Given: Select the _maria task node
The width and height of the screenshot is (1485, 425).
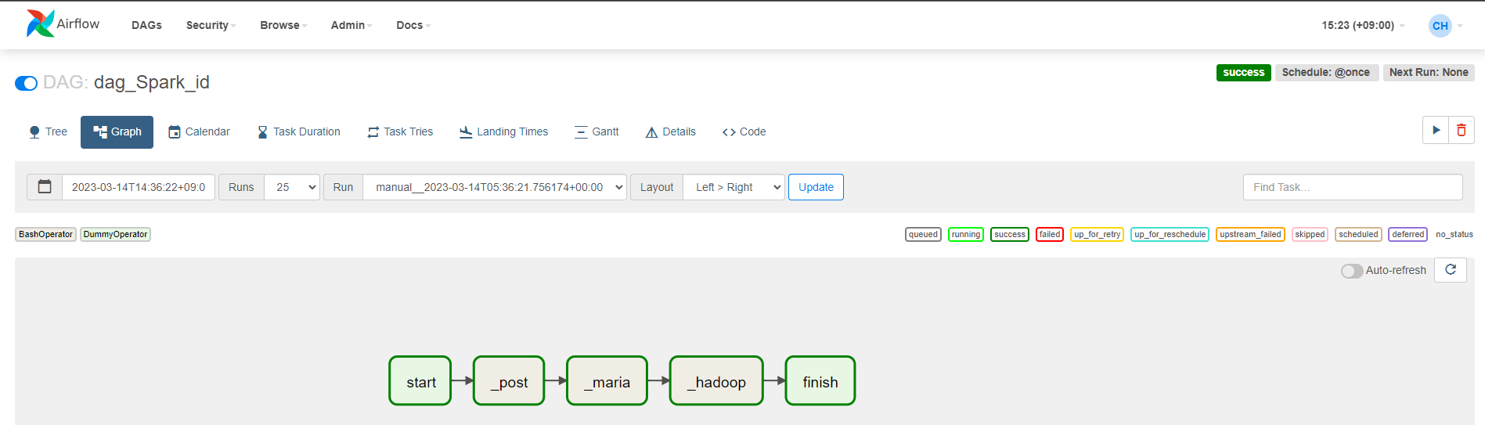Looking at the screenshot, I should pos(607,381).
